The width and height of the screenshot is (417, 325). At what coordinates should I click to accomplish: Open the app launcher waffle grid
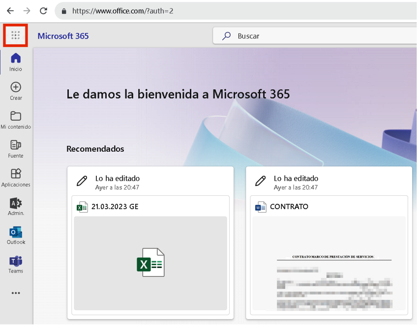(15, 35)
